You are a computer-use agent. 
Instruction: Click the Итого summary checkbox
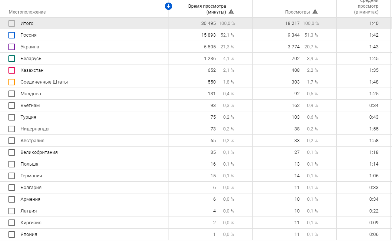pos(12,23)
